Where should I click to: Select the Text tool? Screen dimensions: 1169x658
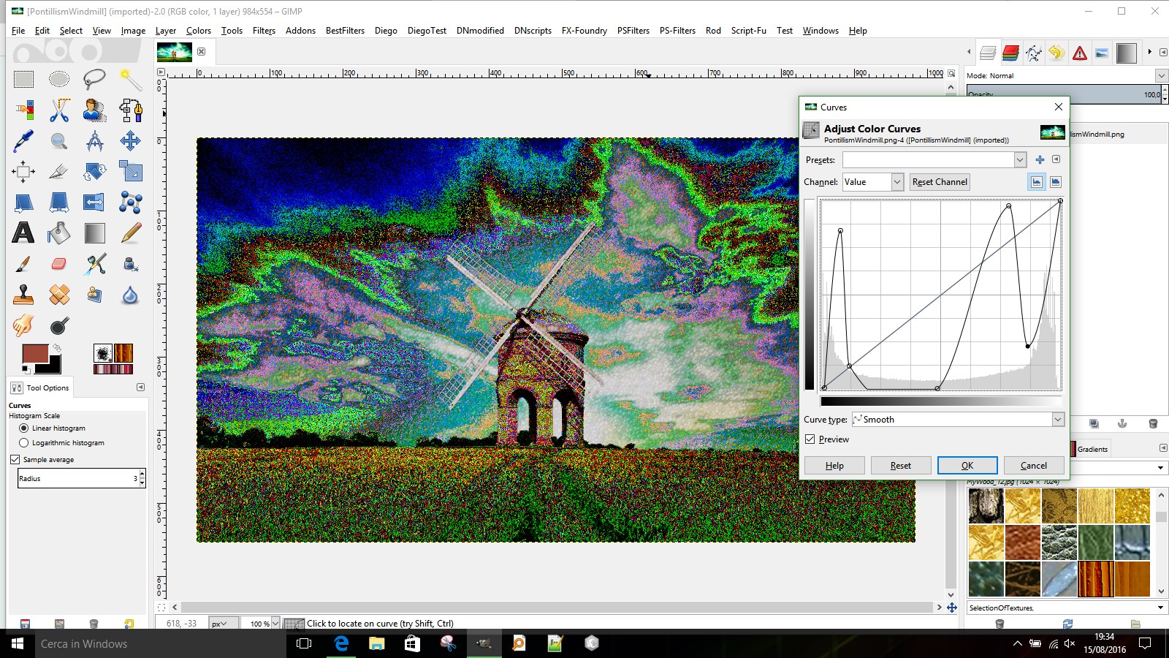[23, 232]
